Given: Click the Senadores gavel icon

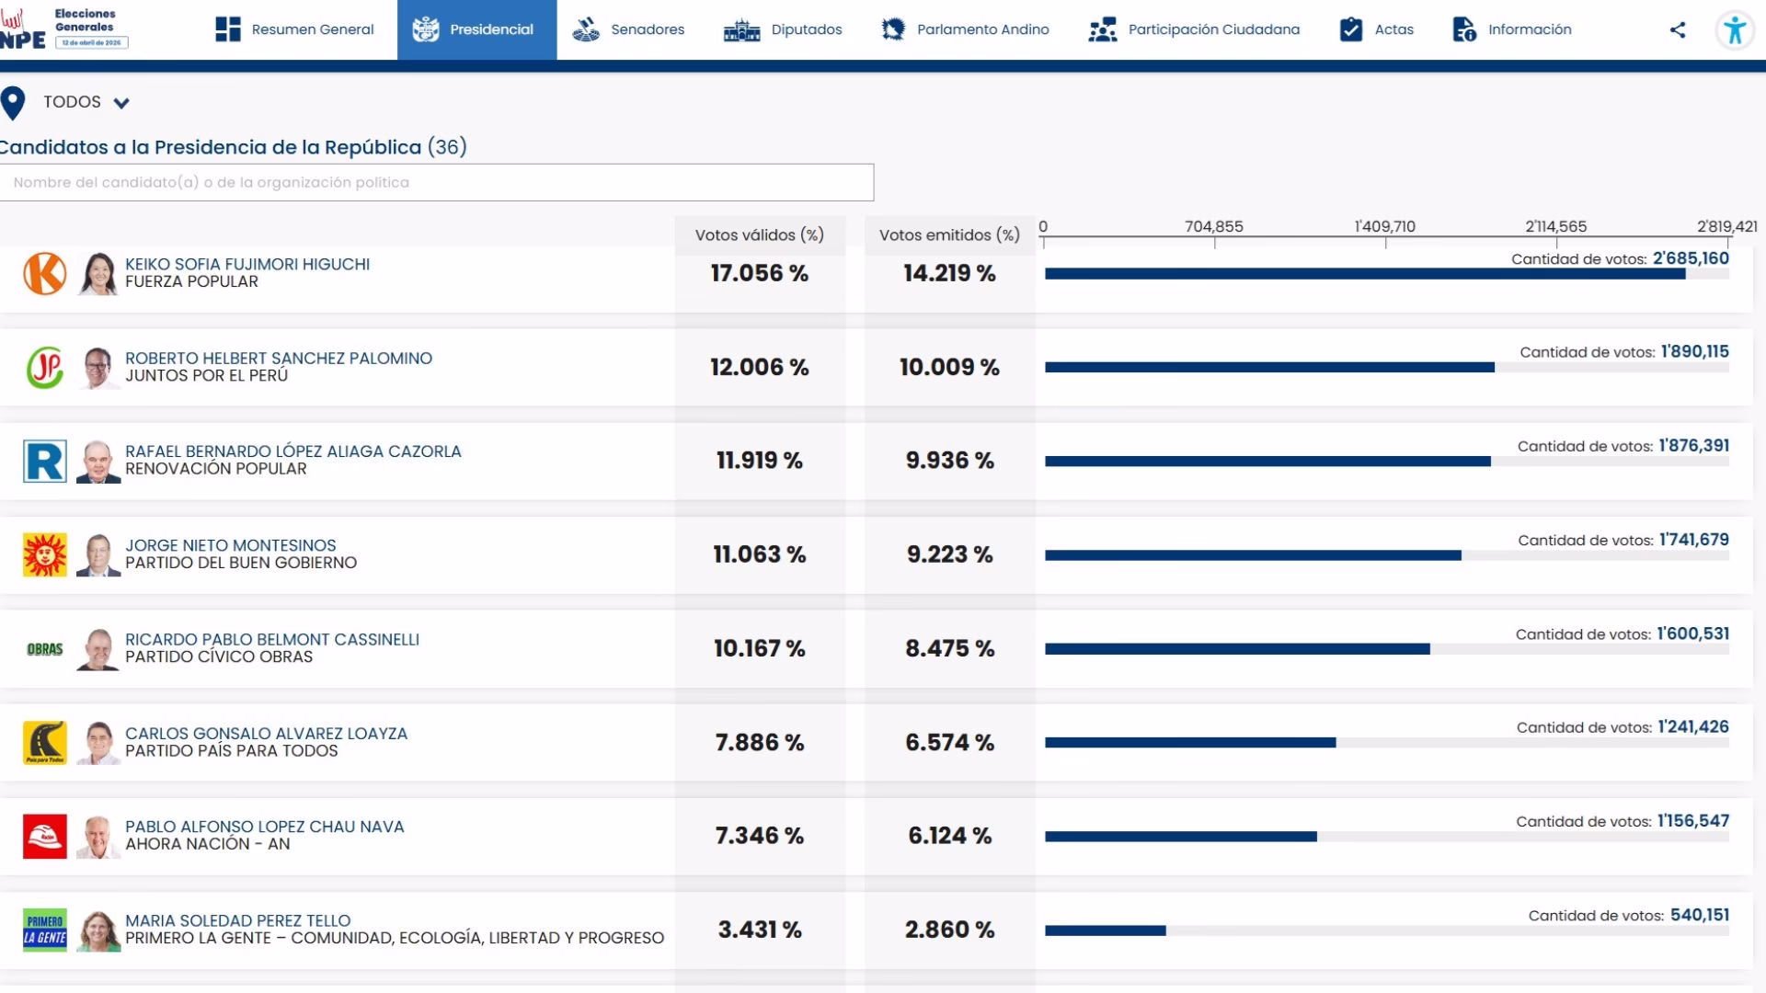Looking at the screenshot, I should [586, 29].
